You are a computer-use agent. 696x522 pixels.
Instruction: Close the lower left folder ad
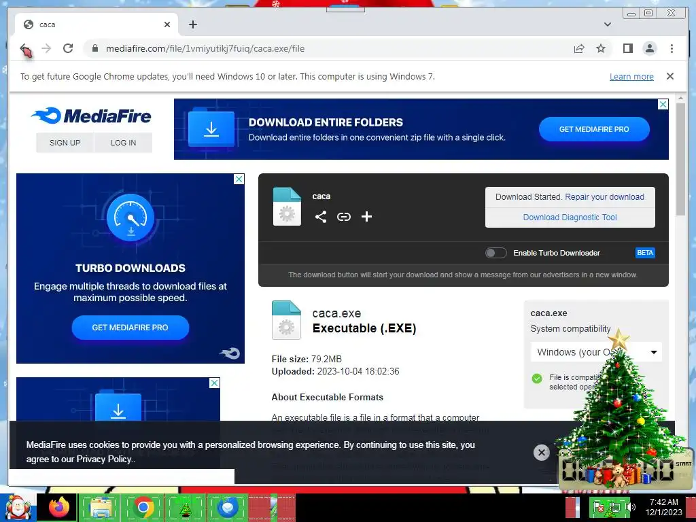pyautogui.click(x=214, y=383)
